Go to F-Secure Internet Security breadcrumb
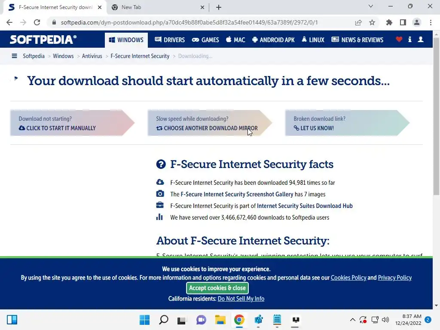Image resolution: width=440 pixels, height=330 pixels. 140,56
